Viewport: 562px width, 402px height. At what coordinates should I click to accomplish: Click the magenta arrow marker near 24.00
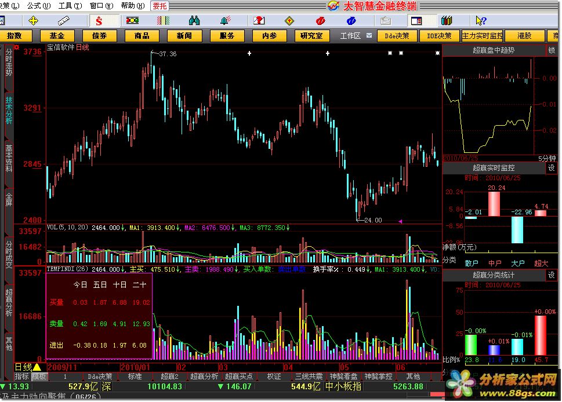click(400, 221)
